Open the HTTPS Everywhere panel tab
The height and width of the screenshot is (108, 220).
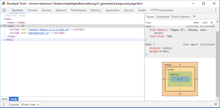coord(162,10)
